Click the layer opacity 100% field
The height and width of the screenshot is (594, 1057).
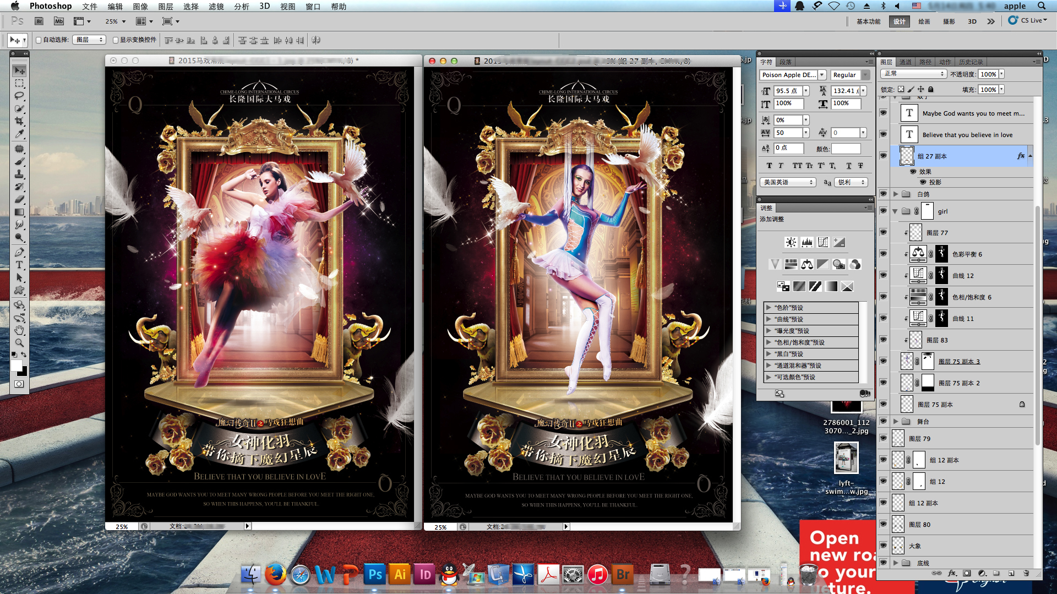[988, 74]
